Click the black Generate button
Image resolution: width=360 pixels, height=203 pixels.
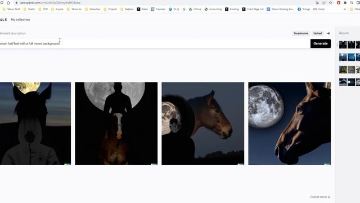321,43
